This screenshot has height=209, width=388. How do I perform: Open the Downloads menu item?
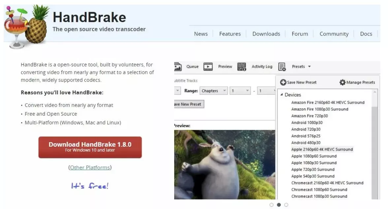[x=266, y=34]
